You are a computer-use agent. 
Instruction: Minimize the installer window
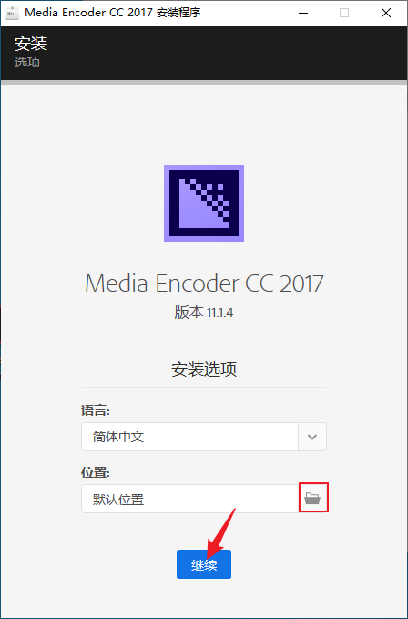click(x=302, y=13)
